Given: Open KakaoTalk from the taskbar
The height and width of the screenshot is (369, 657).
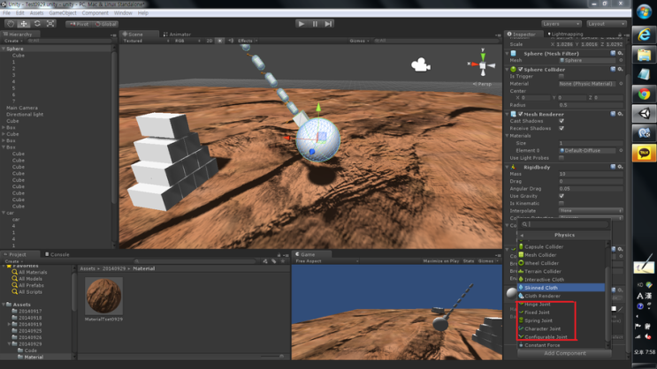Looking at the screenshot, I should click(x=644, y=153).
